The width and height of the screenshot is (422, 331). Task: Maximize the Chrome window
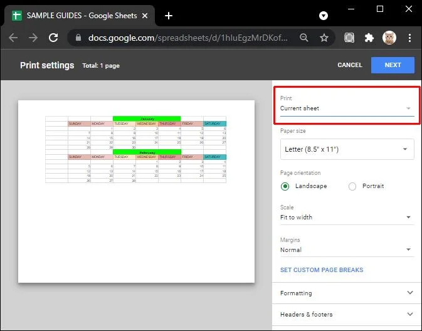click(380, 9)
